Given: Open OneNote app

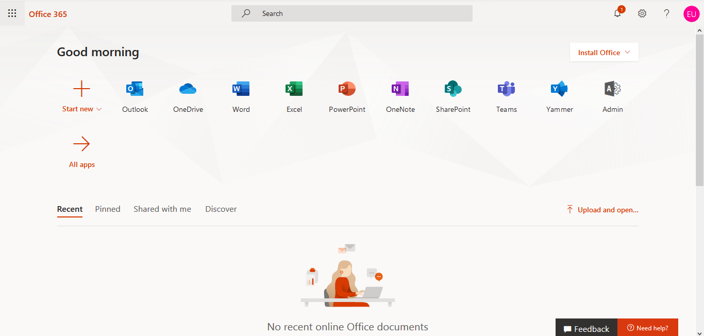Looking at the screenshot, I should [x=400, y=97].
